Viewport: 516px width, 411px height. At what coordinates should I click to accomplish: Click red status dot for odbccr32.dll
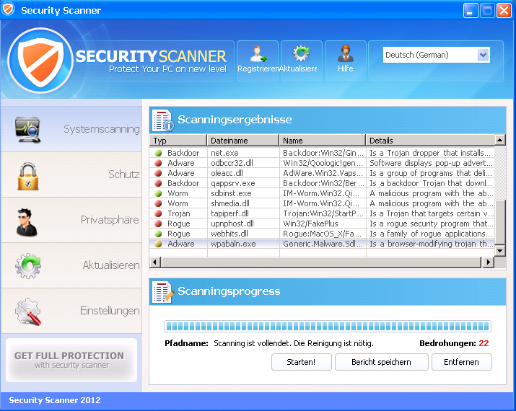coord(158,163)
